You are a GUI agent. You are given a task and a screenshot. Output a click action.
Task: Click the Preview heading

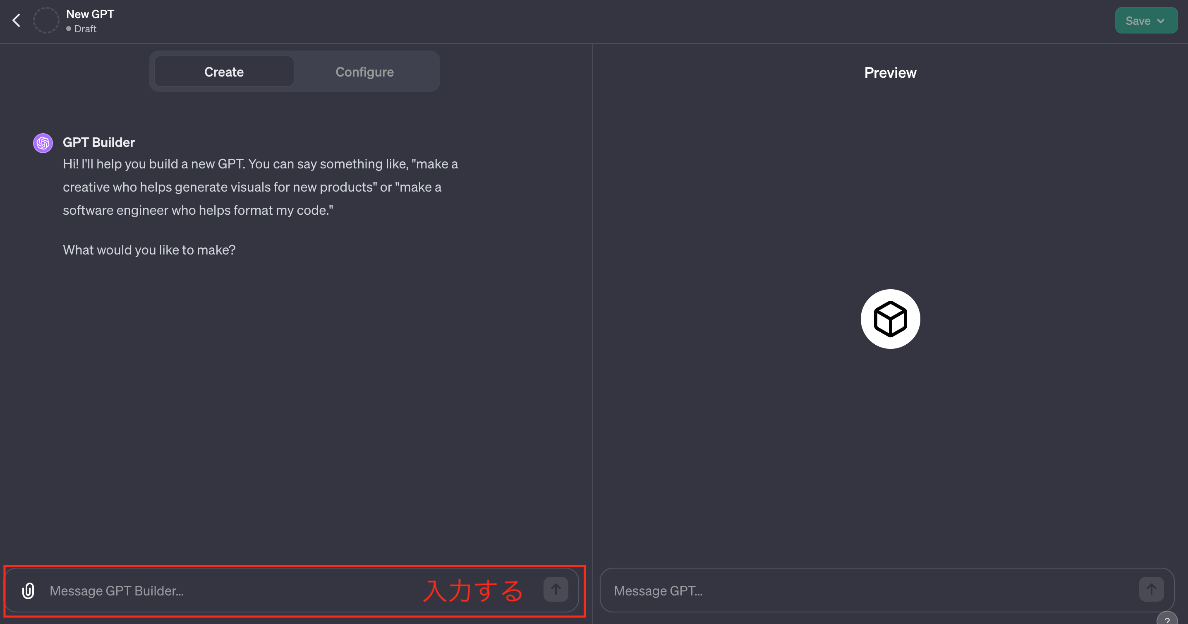point(890,72)
